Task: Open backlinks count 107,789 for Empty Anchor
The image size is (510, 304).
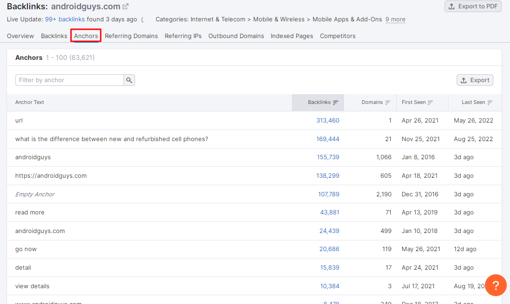Action: pyautogui.click(x=329, y=194)
